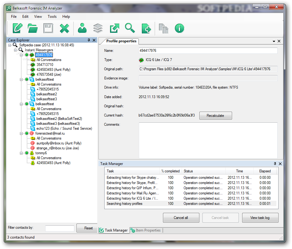Click the Mail.Ru @ icon beside forensictest@mail.ru
This screenshot has height=249, width=292.
(x=32, y=133)
